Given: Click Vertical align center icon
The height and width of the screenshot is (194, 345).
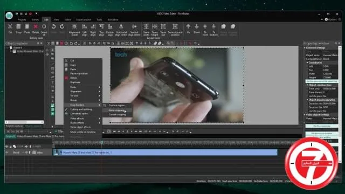Looking at the screenshot, I should [x=134, y=27].
